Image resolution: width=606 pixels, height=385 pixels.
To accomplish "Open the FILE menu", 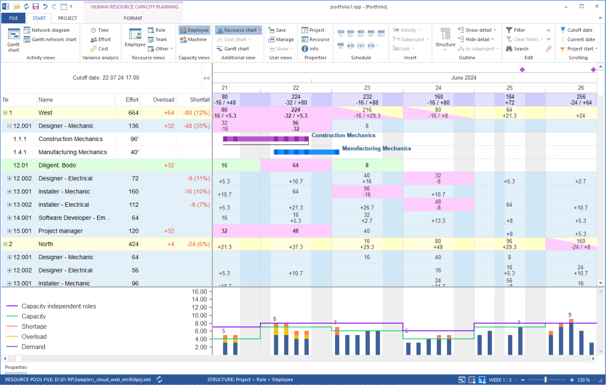I will (13, 17).
